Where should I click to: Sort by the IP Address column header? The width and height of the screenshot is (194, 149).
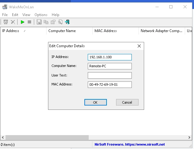23,31
